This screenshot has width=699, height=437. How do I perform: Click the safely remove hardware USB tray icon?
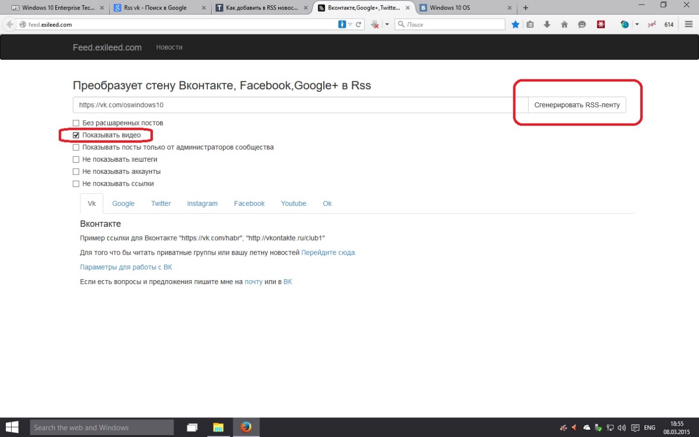[598, 428]
